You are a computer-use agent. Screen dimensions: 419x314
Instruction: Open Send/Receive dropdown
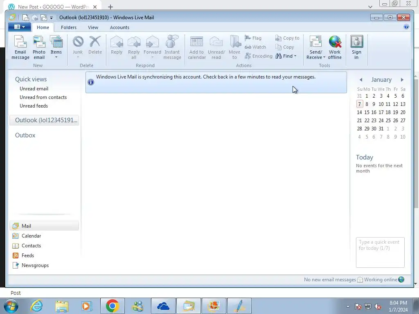[x=315, y=47]
